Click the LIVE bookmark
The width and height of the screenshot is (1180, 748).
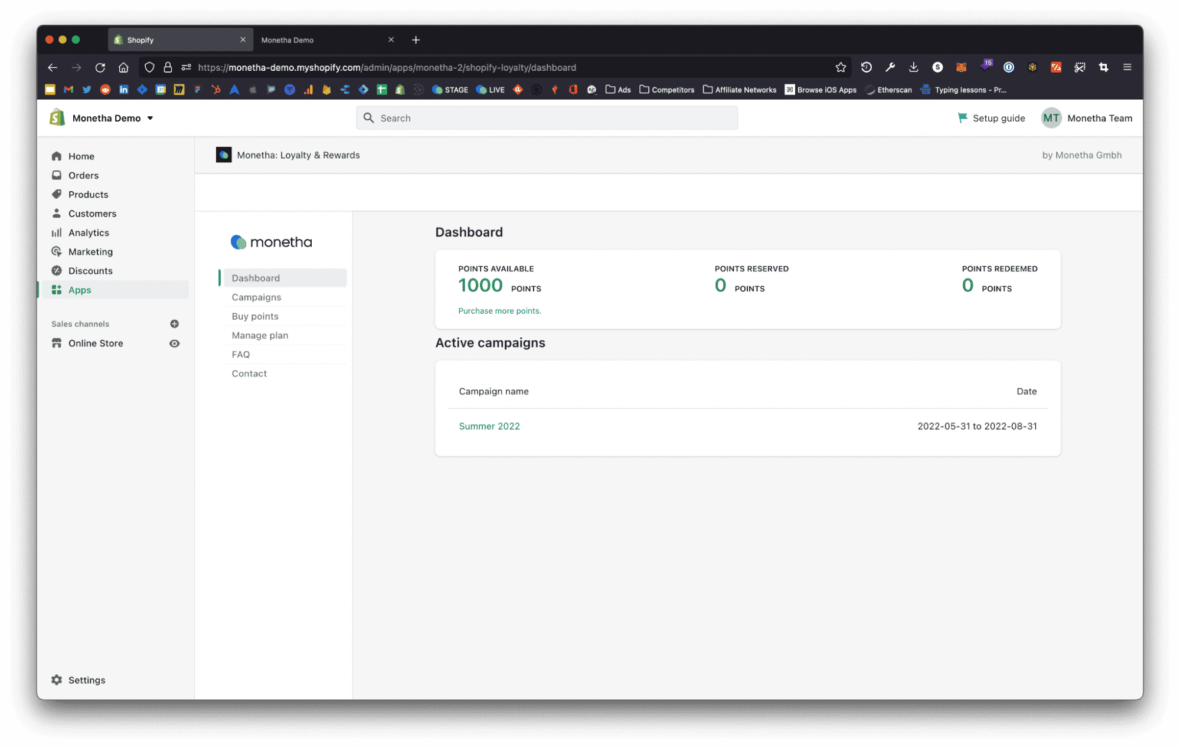tap(490, 90)
